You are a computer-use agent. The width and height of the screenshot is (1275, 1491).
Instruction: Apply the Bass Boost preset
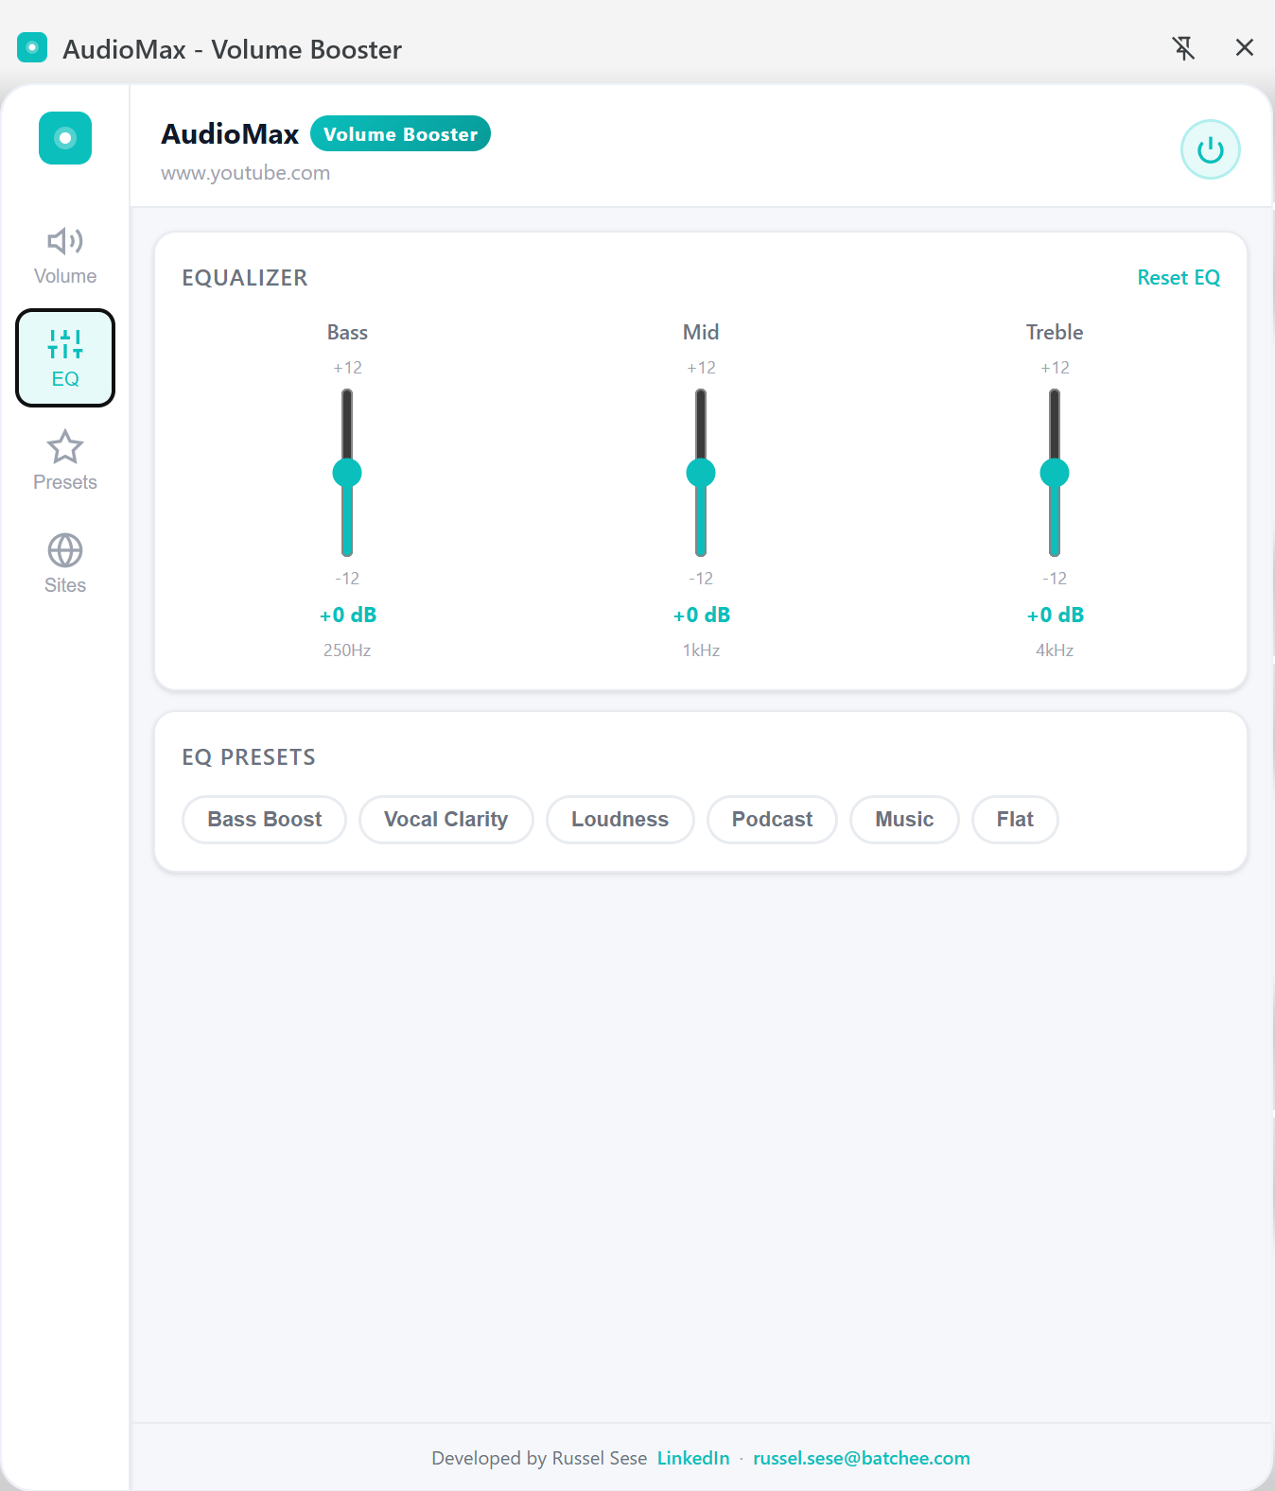pos(265,820)
